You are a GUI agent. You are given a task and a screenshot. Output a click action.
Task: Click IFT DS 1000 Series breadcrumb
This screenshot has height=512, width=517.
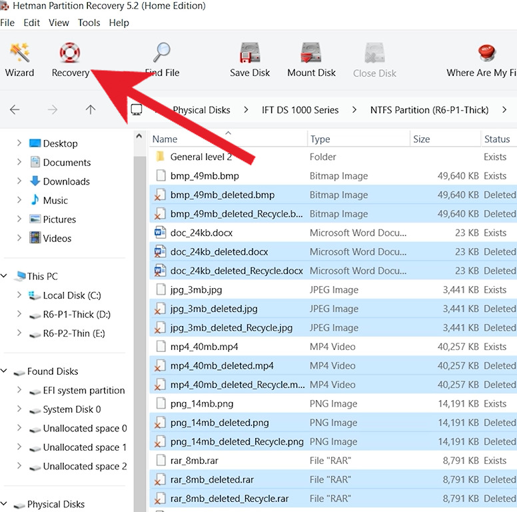pos(300,110)
